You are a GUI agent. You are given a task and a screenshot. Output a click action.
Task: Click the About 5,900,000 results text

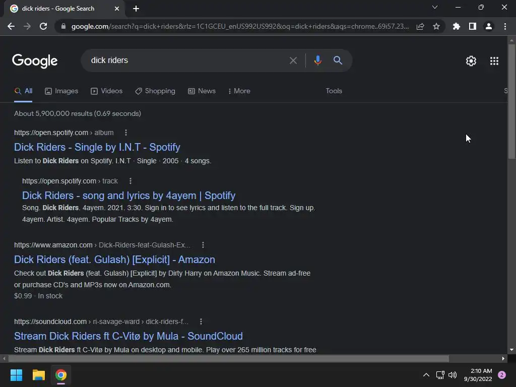tap(77, 113)
